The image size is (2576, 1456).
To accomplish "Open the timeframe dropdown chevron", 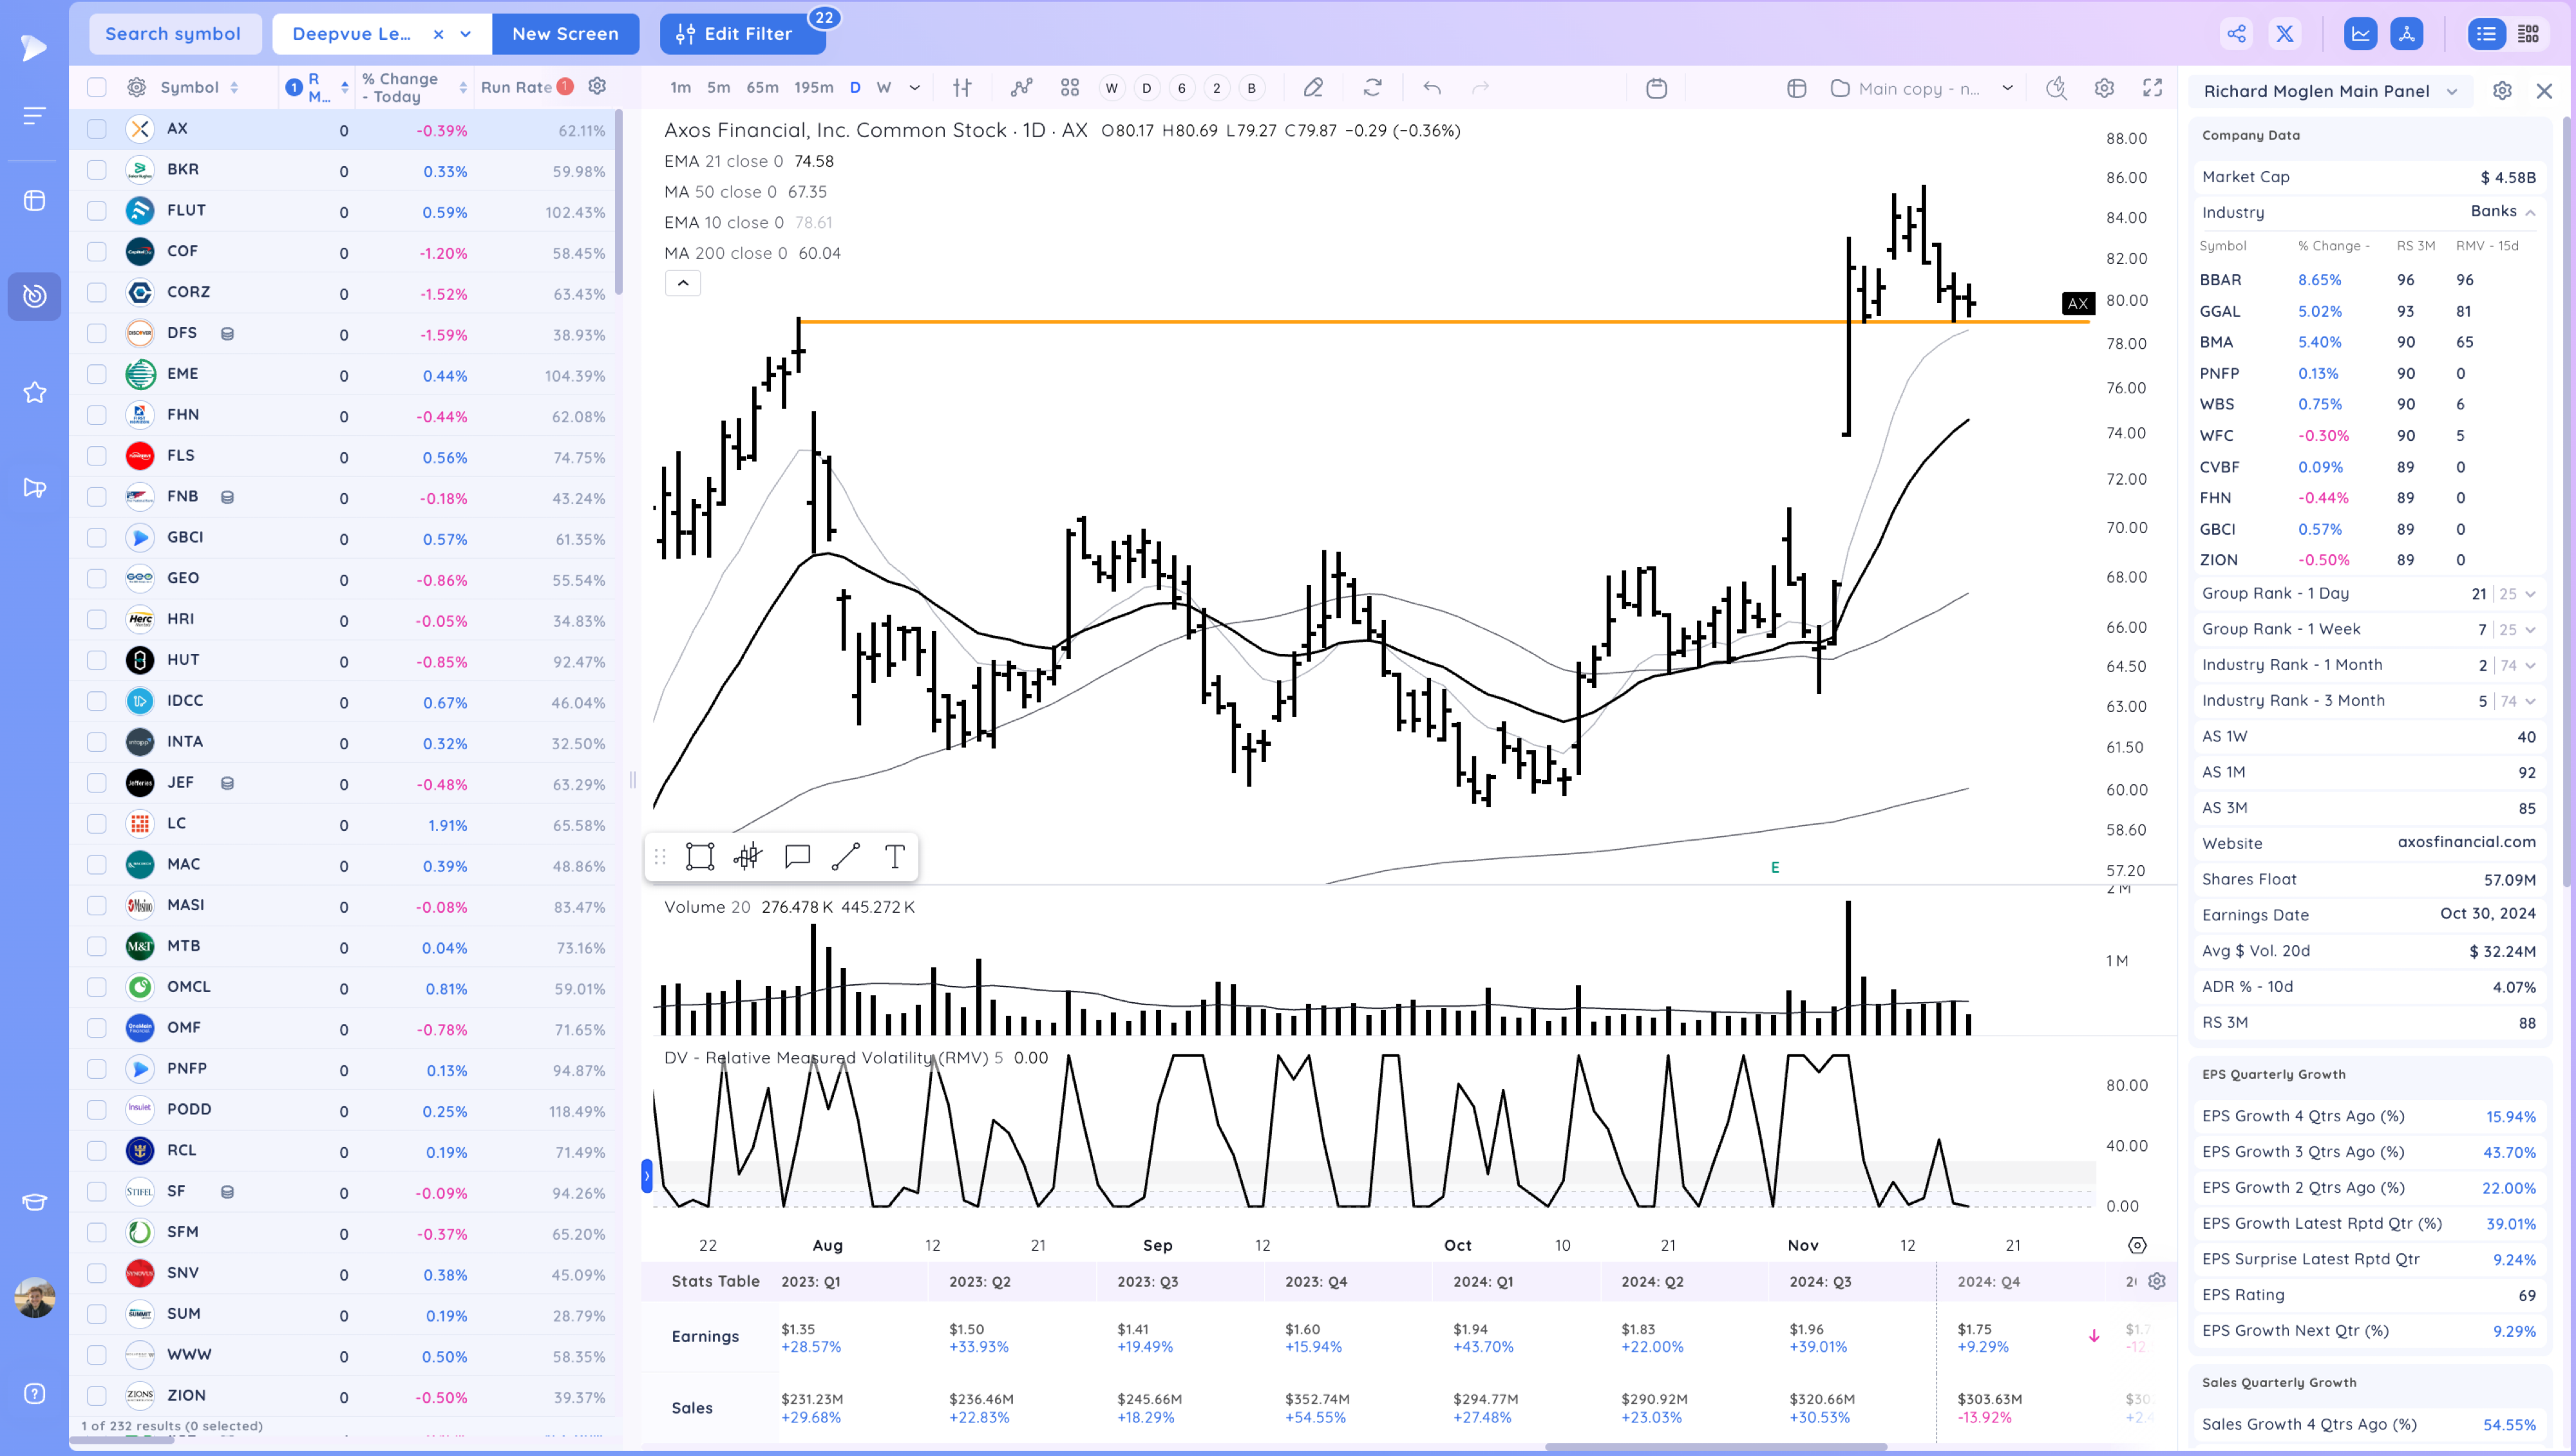I will pyautogui.click(x=914, y=88).
